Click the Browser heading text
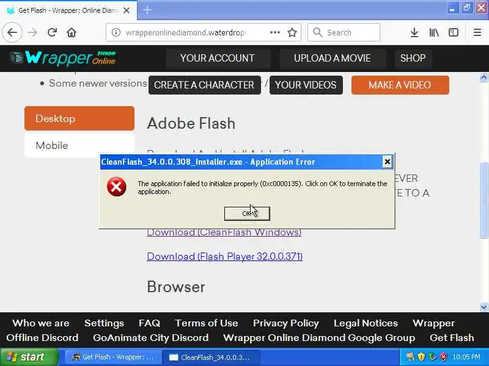This screenshot has width=489, height=366. click(176, 287)
